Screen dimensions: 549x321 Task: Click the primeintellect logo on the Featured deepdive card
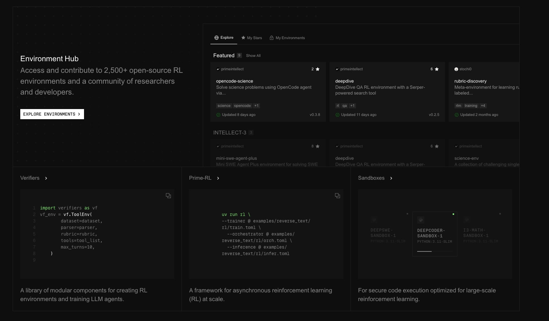coord(337,69)
